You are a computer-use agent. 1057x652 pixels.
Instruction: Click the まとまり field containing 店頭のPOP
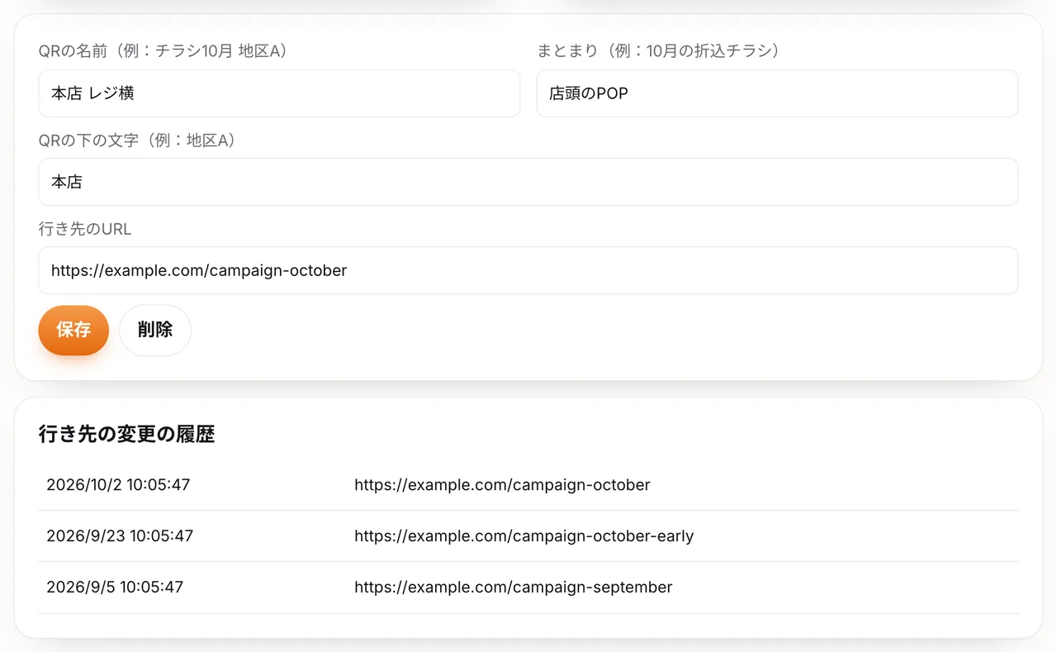coord(777,93)
